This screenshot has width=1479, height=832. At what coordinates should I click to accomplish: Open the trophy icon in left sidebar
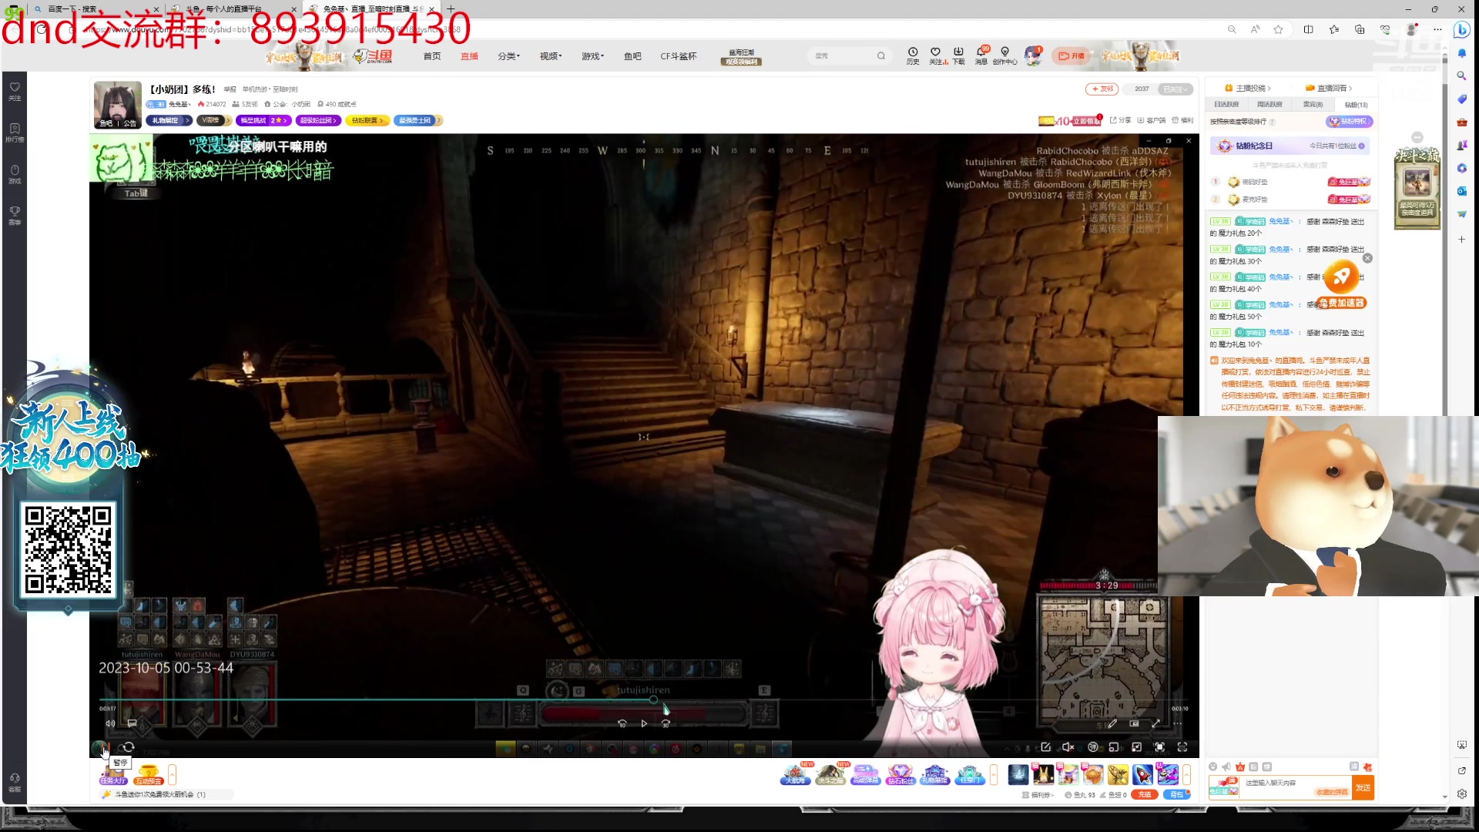(x=15, y=215)
